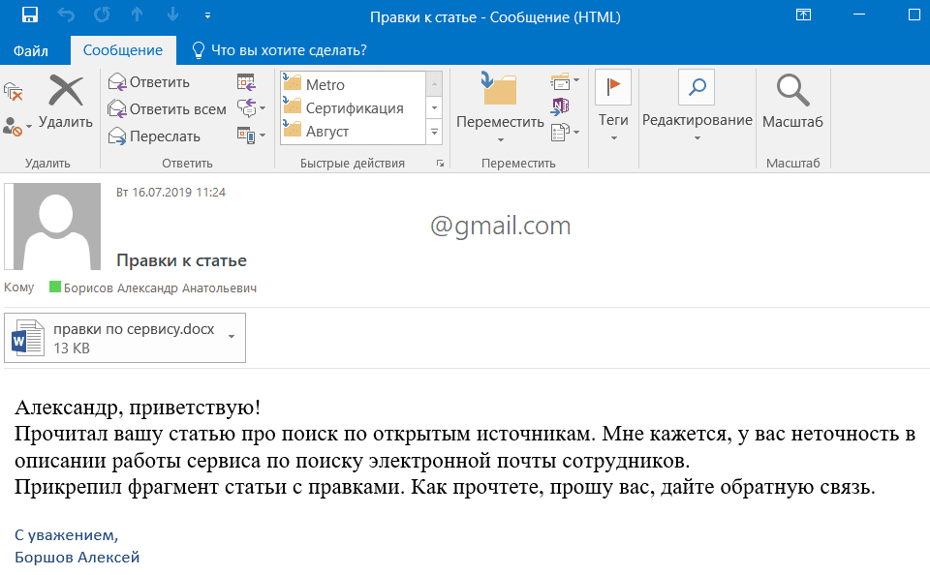Reply with meeting calendar icon
Image resolution: width=930 pixels, height=575 pixels.
(x=245, y=82)
